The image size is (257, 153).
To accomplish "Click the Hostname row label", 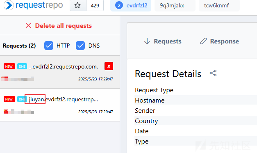I will pyautogui.click(x=150, y=100).
